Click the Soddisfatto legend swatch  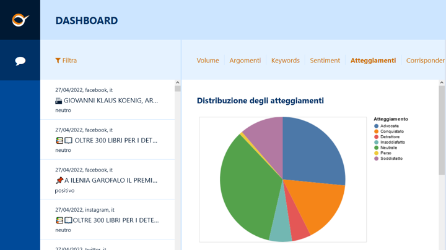377,159
